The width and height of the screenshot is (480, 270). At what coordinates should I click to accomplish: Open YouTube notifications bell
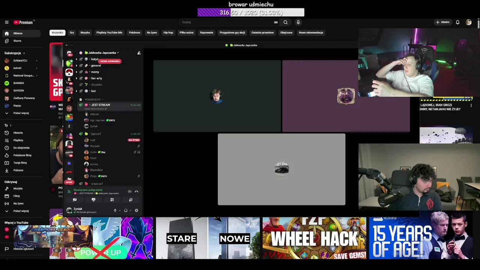point(457,22)
